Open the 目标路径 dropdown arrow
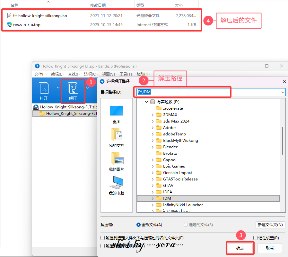This screenshot has height=257, width=288. (283, 92)
